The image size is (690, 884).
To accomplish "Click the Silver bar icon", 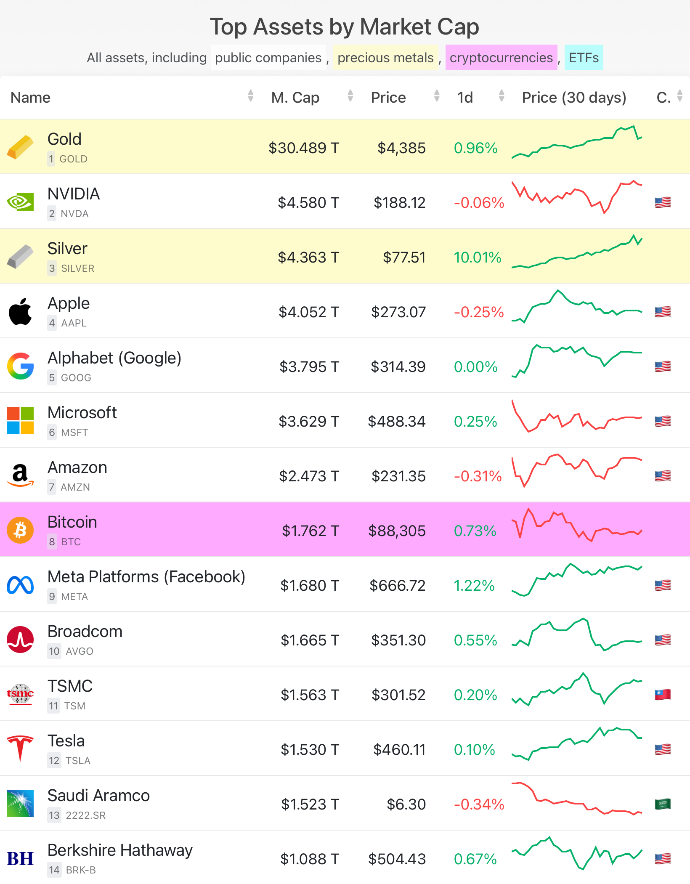I will [x=20, y=257].
